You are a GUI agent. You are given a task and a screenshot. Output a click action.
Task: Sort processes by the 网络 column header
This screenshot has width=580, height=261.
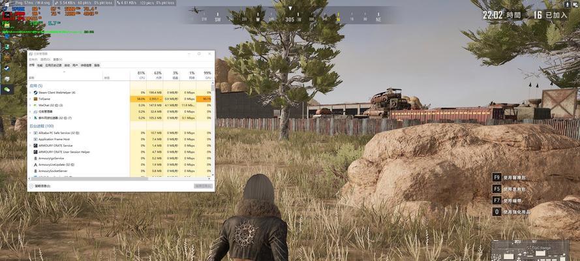[x=188, y=75]
